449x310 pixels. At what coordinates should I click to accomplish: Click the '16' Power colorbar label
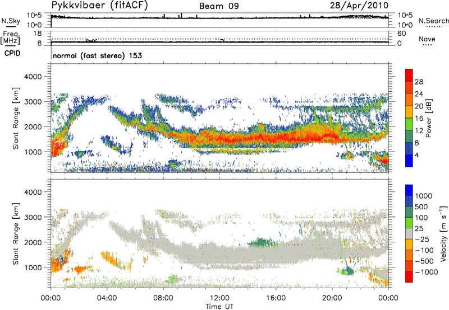click(x=419, y=119)
